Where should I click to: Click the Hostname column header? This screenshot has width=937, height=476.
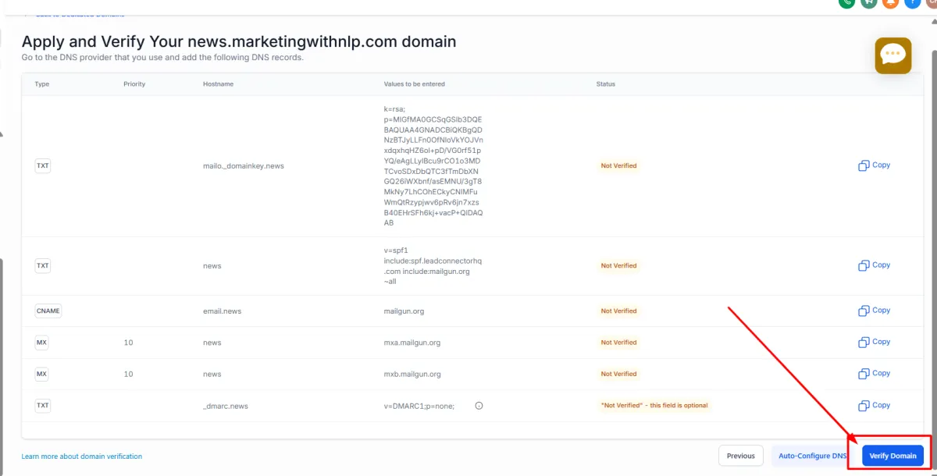click(218, 84)
